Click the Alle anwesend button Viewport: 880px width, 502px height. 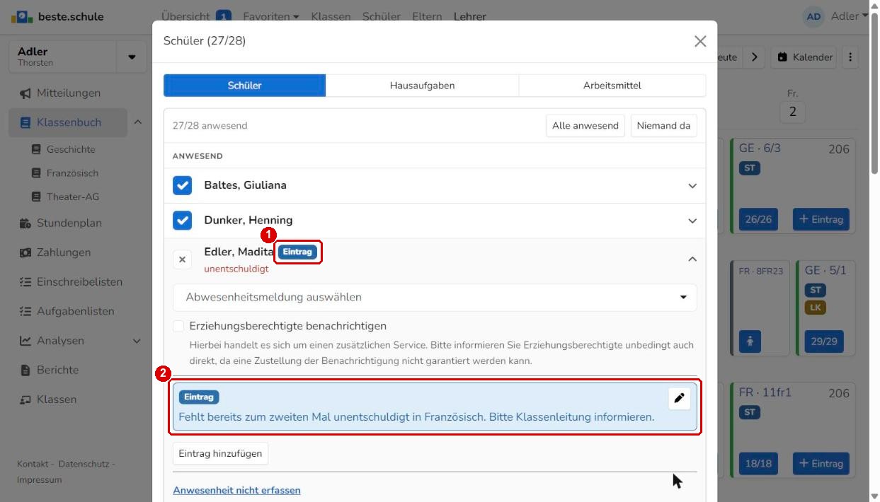point(585,126)
